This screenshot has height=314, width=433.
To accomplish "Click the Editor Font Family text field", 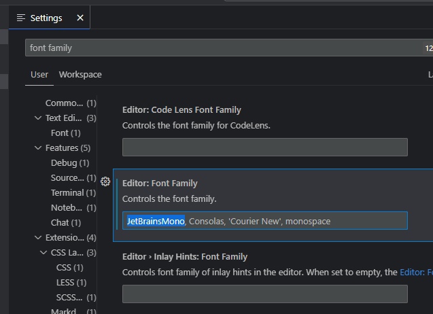I will (x=265, y=221).
